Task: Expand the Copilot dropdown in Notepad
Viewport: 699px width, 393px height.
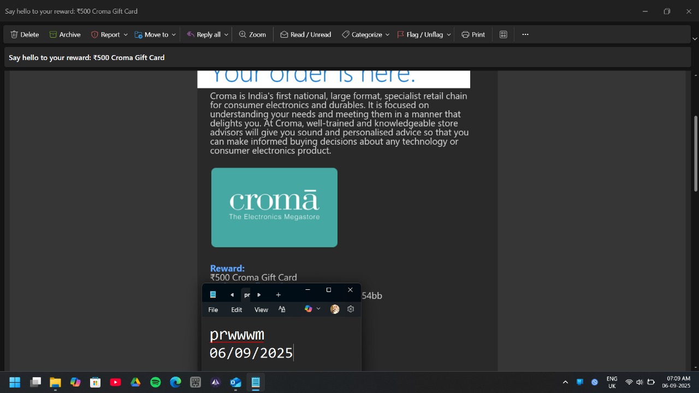Action: point(318,309)
